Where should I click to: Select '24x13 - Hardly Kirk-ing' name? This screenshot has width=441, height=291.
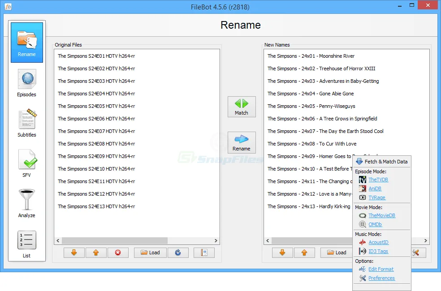[x=309, y=206]
